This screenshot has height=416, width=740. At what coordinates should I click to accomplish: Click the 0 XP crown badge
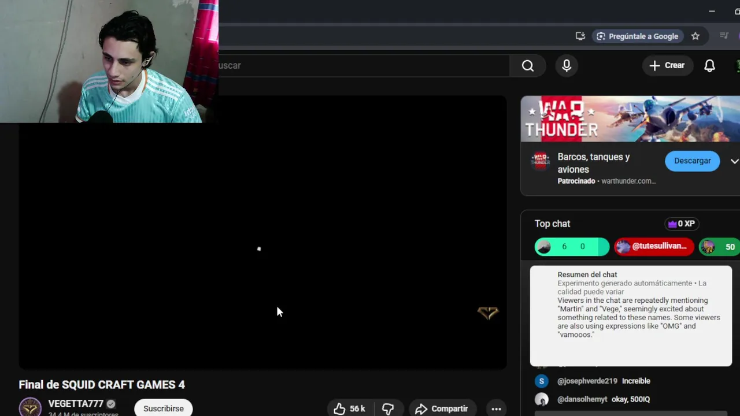681,224
